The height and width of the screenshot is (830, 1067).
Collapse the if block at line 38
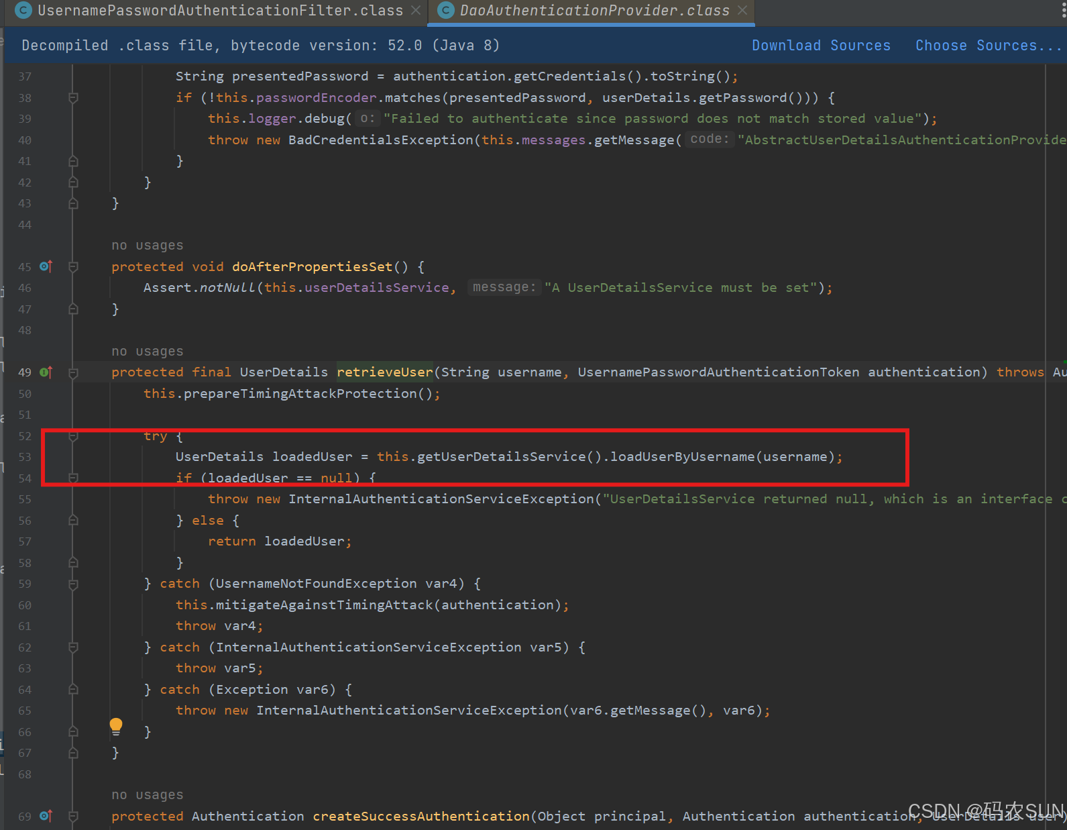click(73, 98)
